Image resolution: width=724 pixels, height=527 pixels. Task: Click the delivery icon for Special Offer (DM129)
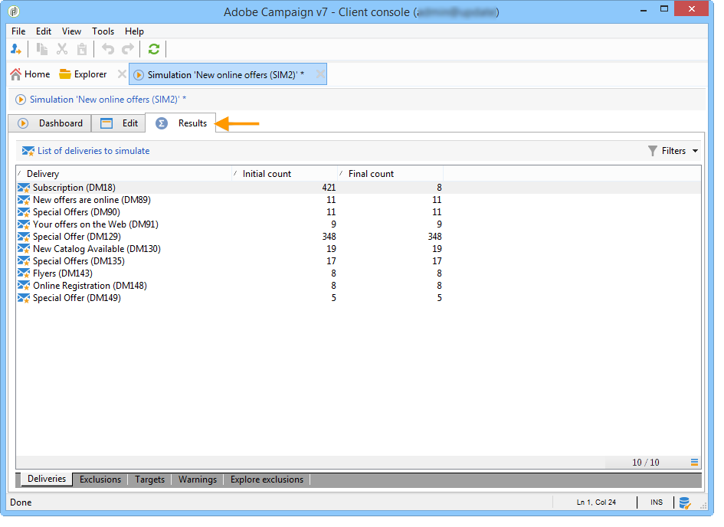(24, 237)
